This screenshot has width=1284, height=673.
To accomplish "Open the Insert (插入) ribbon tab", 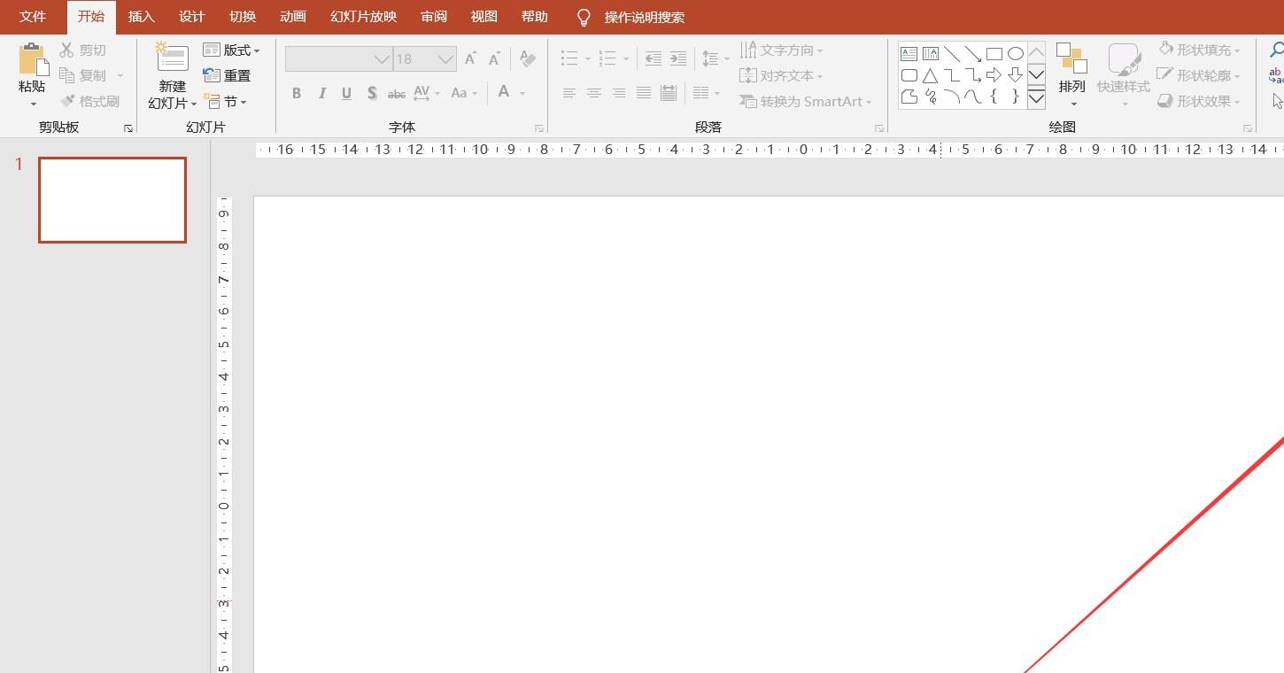I will [142, 17].
